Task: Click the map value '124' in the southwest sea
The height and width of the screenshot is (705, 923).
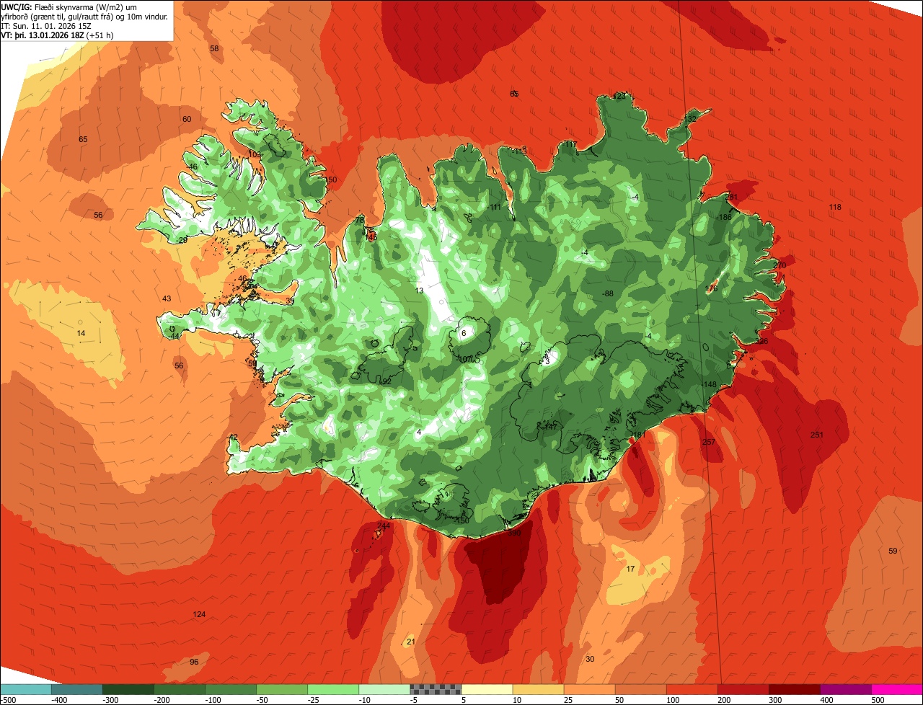Action: [x=199, y=615]
